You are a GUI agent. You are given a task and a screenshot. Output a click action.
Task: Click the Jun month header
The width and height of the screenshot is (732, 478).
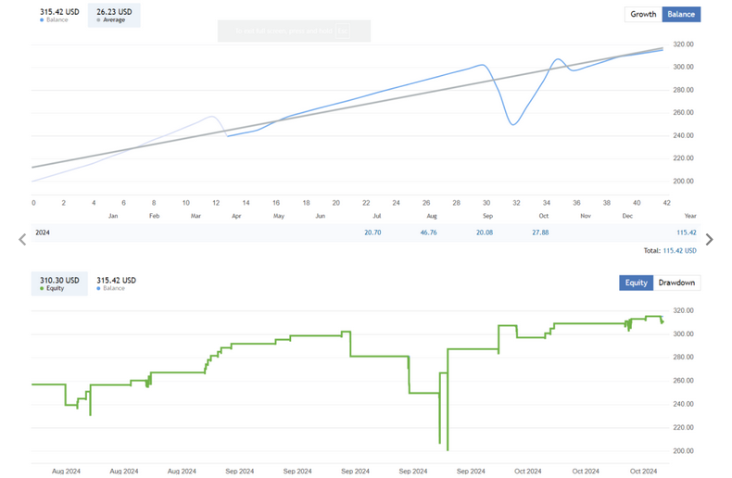pyautogui.click(x=321, y=216)
